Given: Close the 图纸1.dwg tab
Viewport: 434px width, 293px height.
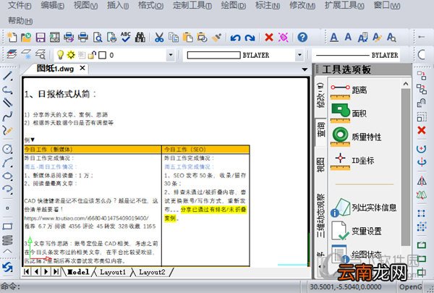Looking at the screenshot, I should tap(82, 68).
